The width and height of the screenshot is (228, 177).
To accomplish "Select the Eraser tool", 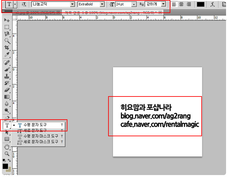I will click(x=7, y=90).
